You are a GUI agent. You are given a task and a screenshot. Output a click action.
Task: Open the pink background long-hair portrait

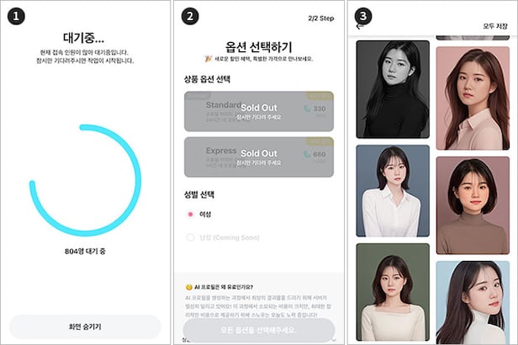point(473,98)
